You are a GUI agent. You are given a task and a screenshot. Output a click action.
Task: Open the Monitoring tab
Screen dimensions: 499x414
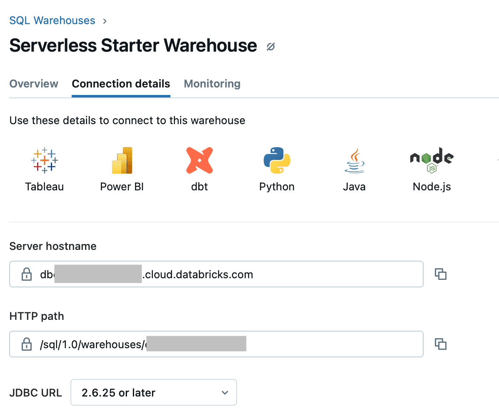coord(212,84)
